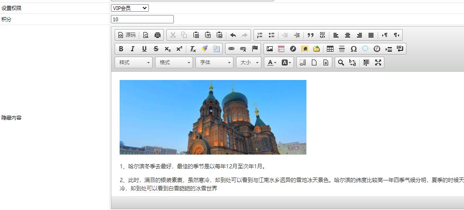Open the VIP会员 permission dropdown
The height and width of the screenshot is (210, 464).
[x=130, y=8]
